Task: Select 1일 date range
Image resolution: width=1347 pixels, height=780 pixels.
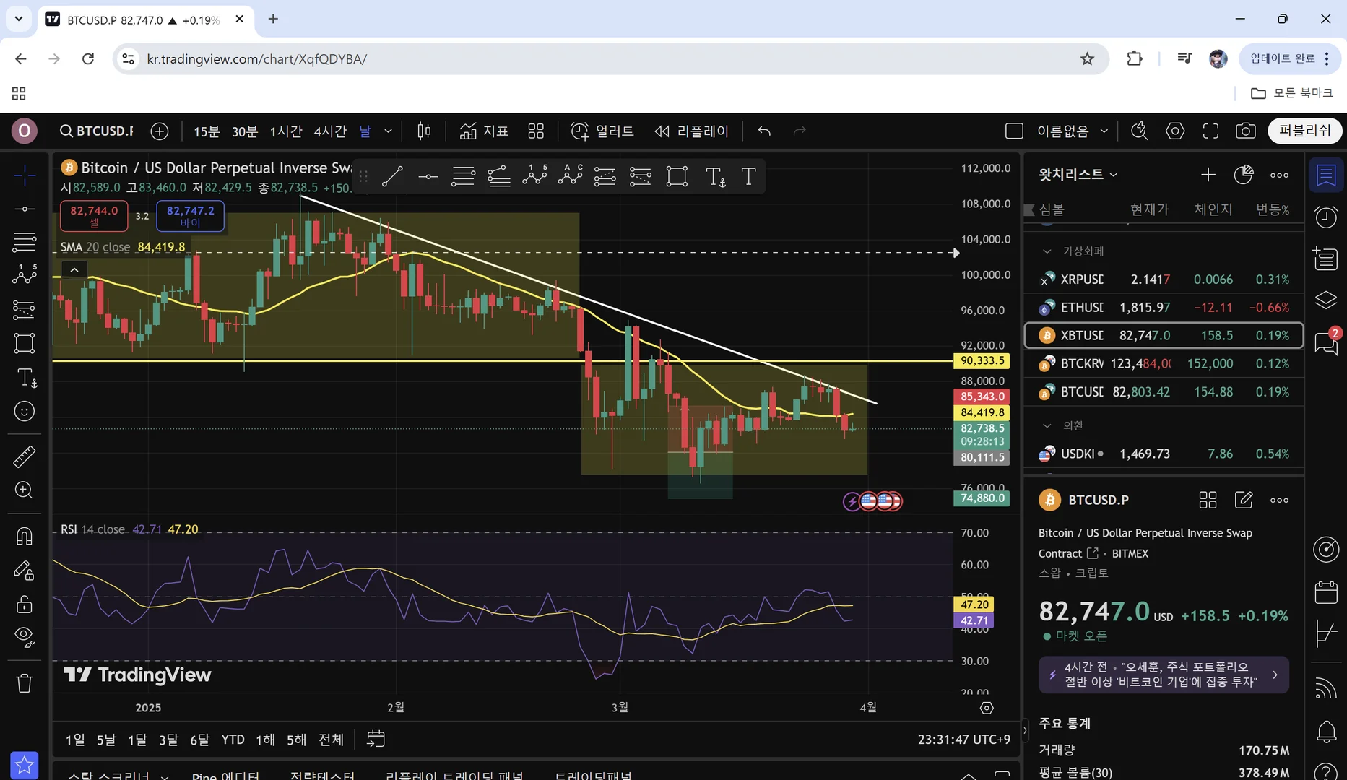Action: click(x=74, y=740)
